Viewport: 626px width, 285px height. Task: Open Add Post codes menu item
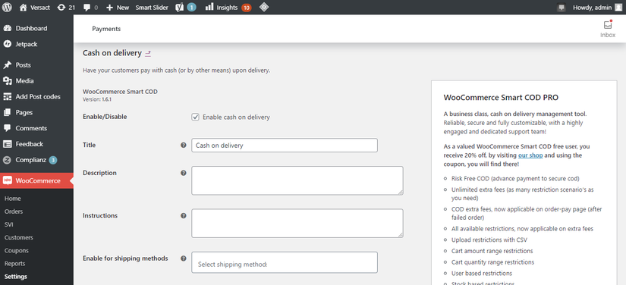coord(36,96)
